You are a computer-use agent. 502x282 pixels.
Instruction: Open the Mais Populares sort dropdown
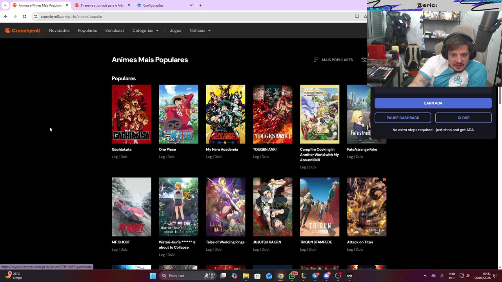pos(333,60)
